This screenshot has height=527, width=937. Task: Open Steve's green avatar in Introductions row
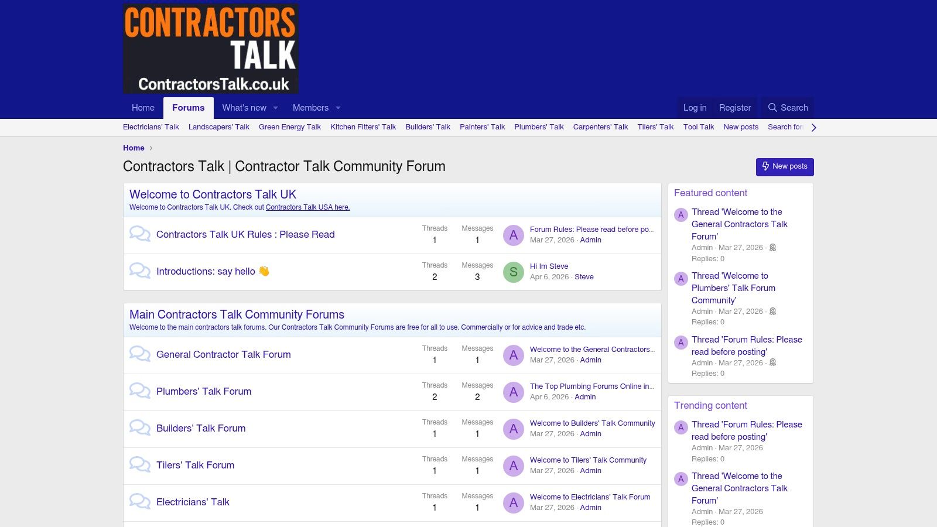[514, 272]
